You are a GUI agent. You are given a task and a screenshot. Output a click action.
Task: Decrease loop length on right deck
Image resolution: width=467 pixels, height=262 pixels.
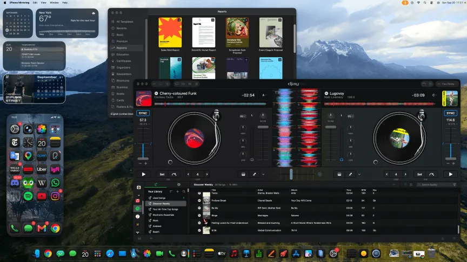pos(386,174)
